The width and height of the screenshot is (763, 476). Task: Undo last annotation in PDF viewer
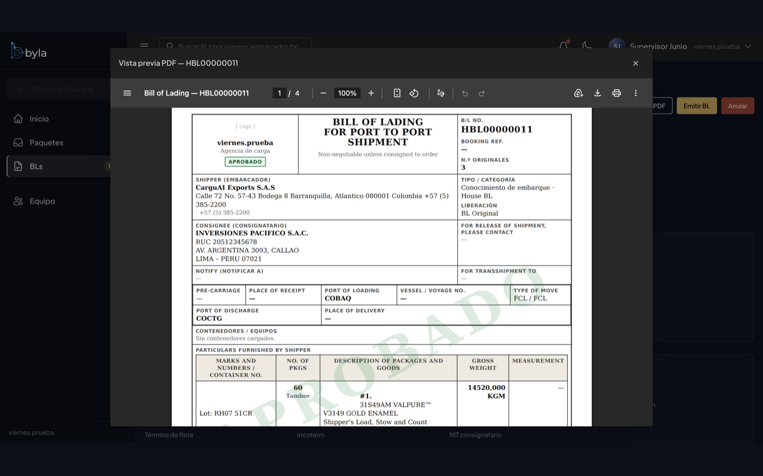pyautogui.click(x=465, y=93)
